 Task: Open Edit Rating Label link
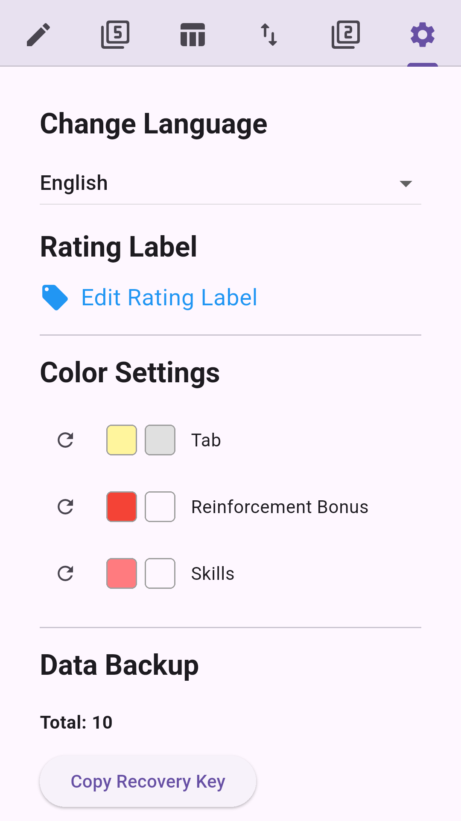pos(169,298)
